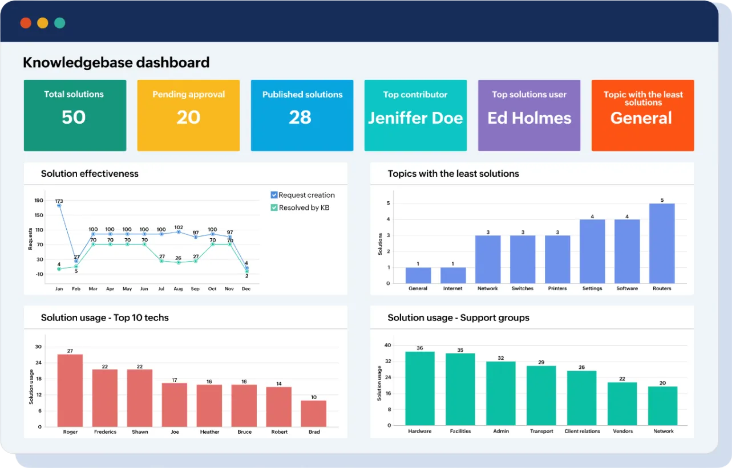The width and height of the screenshot is (732, 468).
Task: Select Brad's bar in solution usage chart
Action: tap(314, 413)
